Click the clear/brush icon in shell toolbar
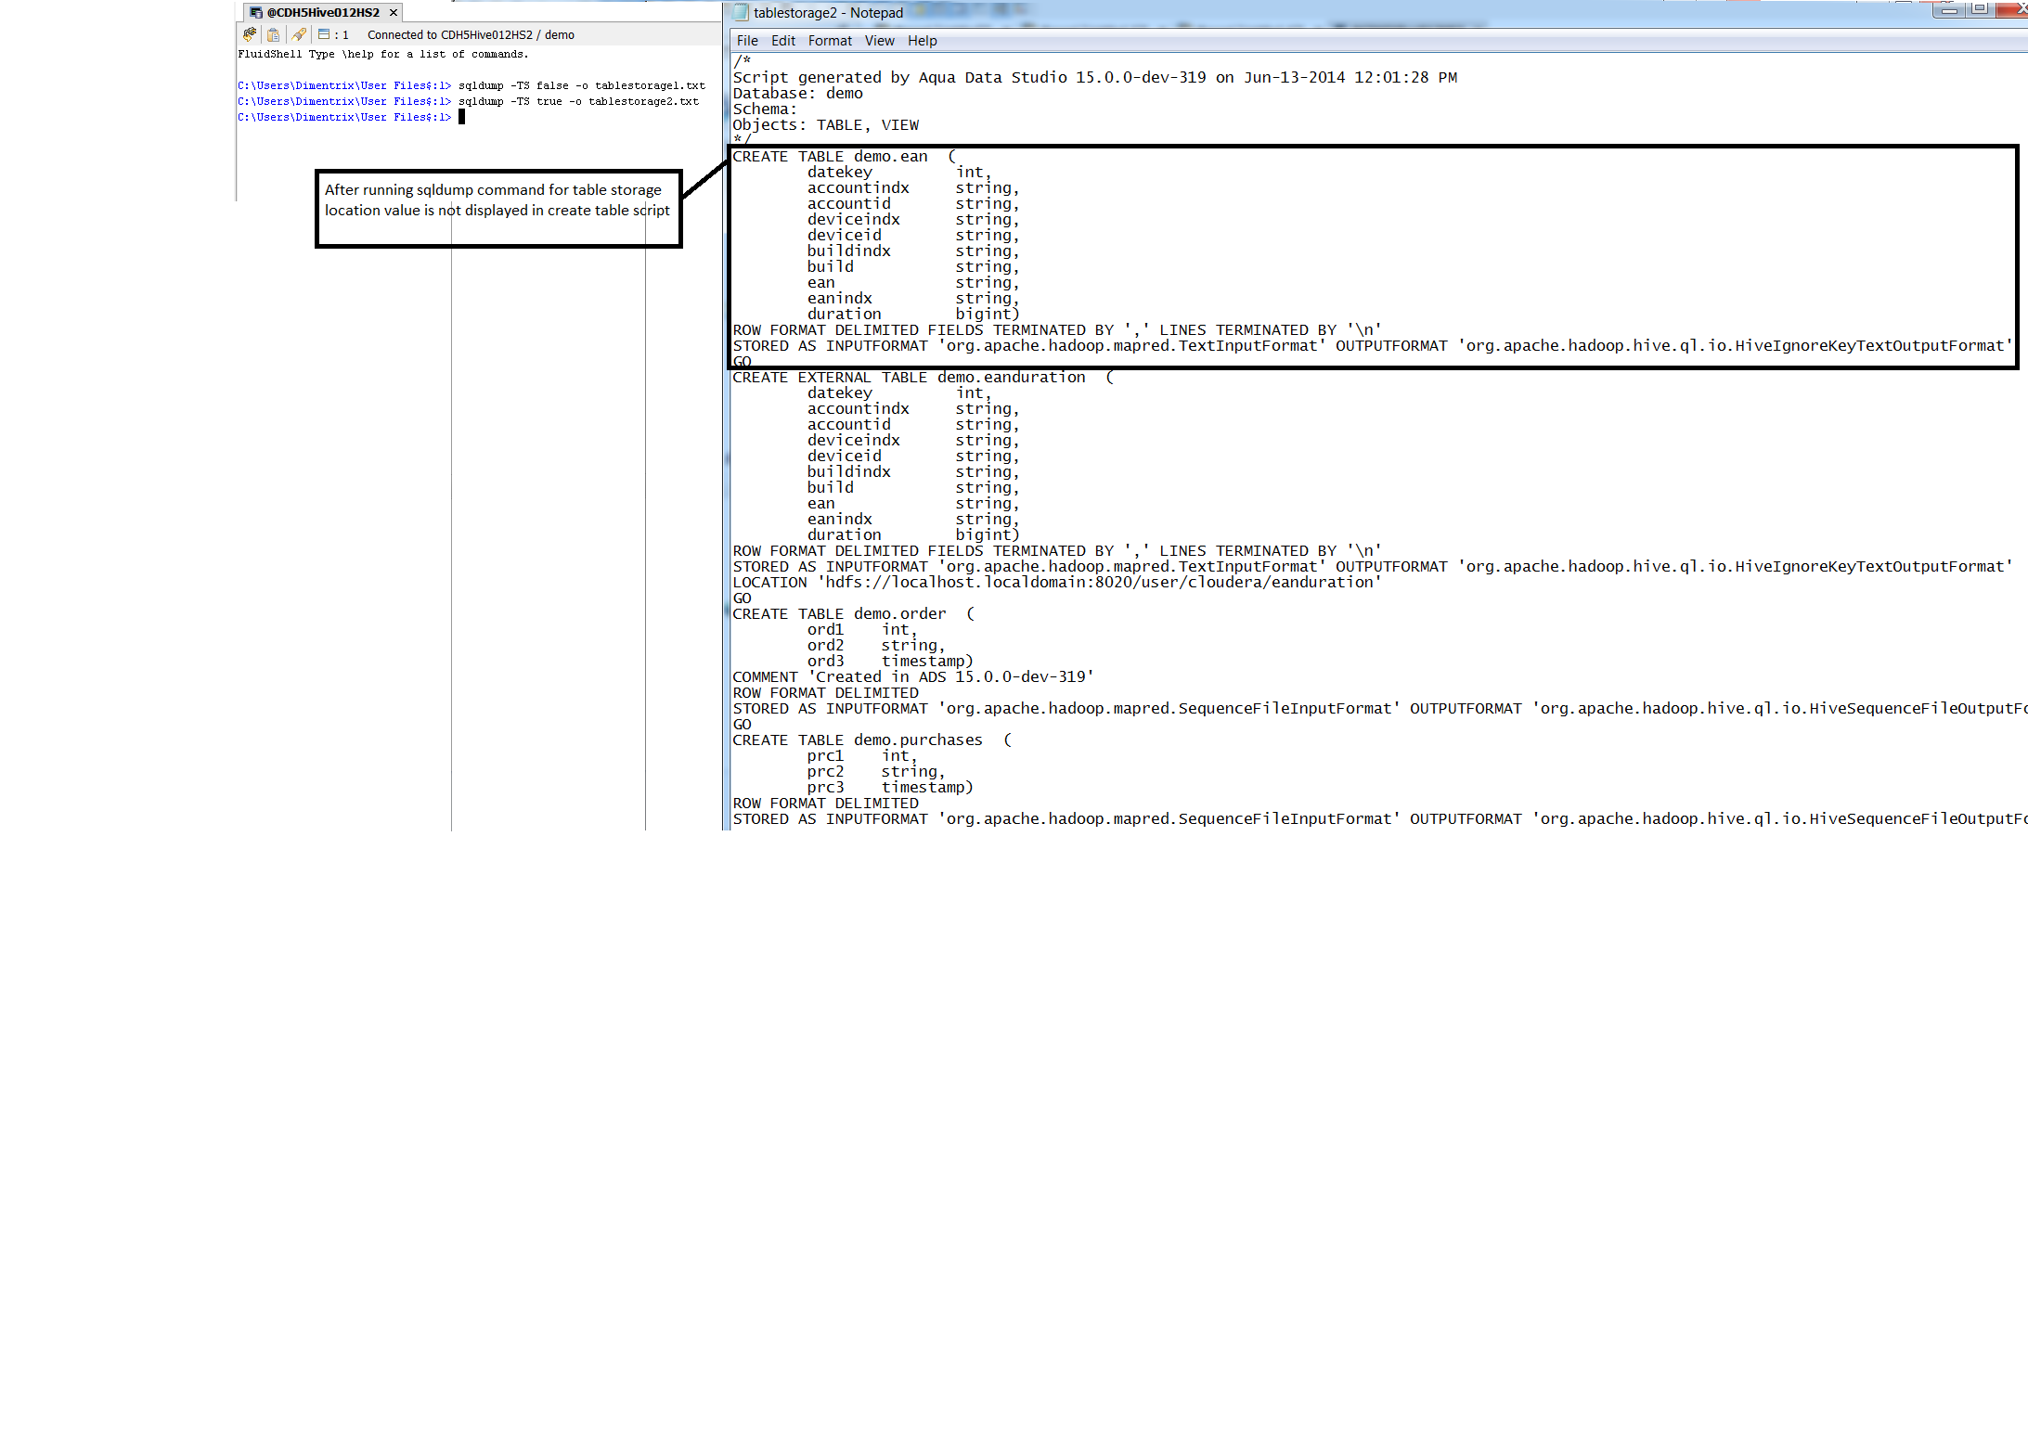This screenshot has width=2028, height=1441. pos(298,34)
